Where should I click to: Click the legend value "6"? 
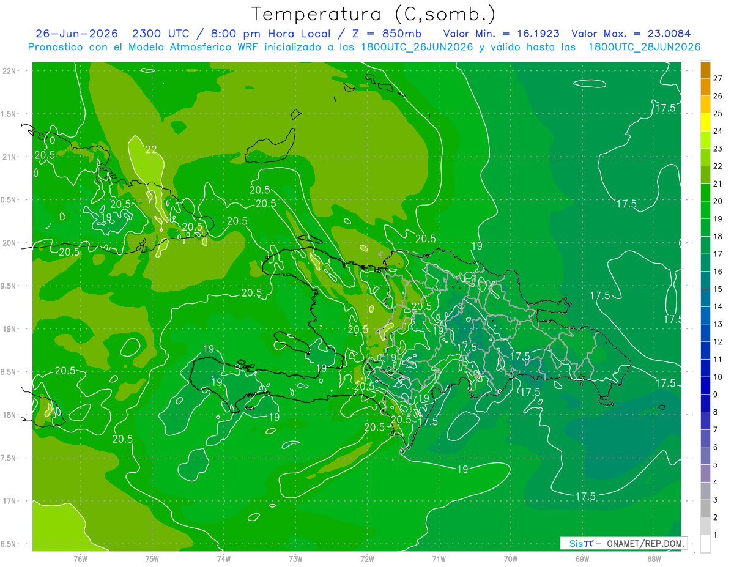pyautogui.click(x=716, y=447)
